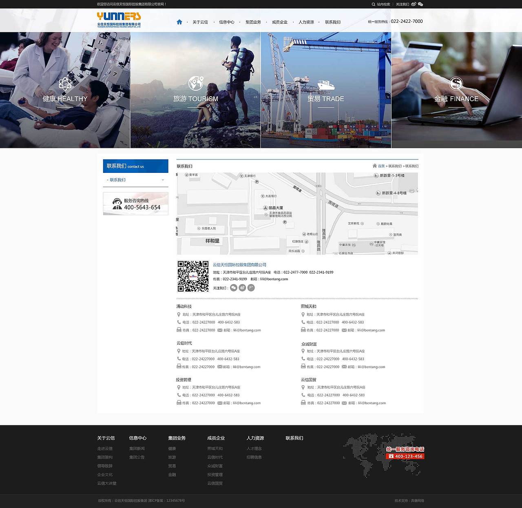This screenshot has width=522, height=508.
Task: Click footer link 领导致辞
Action: pyautogui.click(x=105, y=466)
